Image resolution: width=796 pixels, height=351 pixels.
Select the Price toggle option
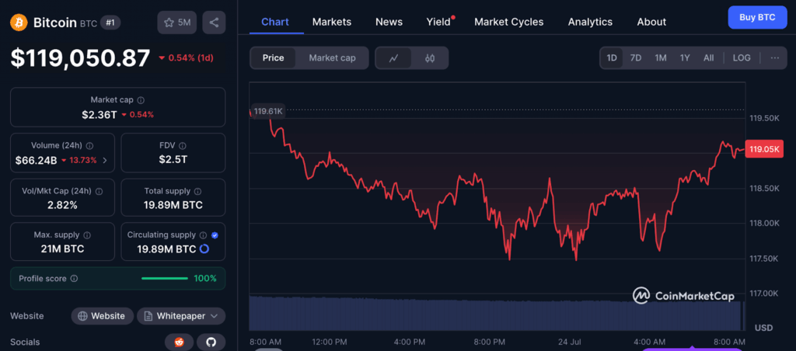coord(274,58)
